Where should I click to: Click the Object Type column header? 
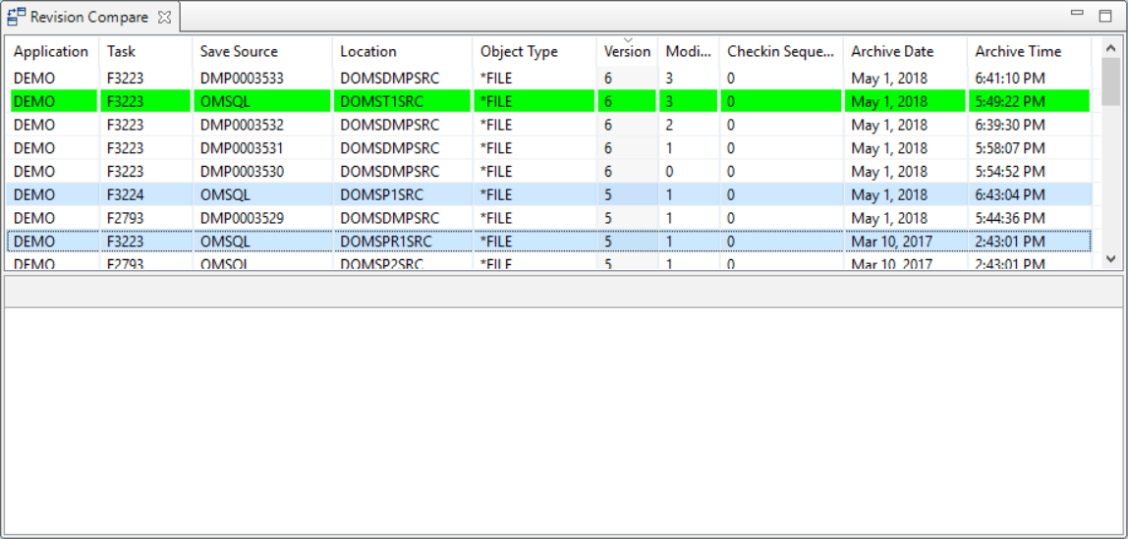519,52
